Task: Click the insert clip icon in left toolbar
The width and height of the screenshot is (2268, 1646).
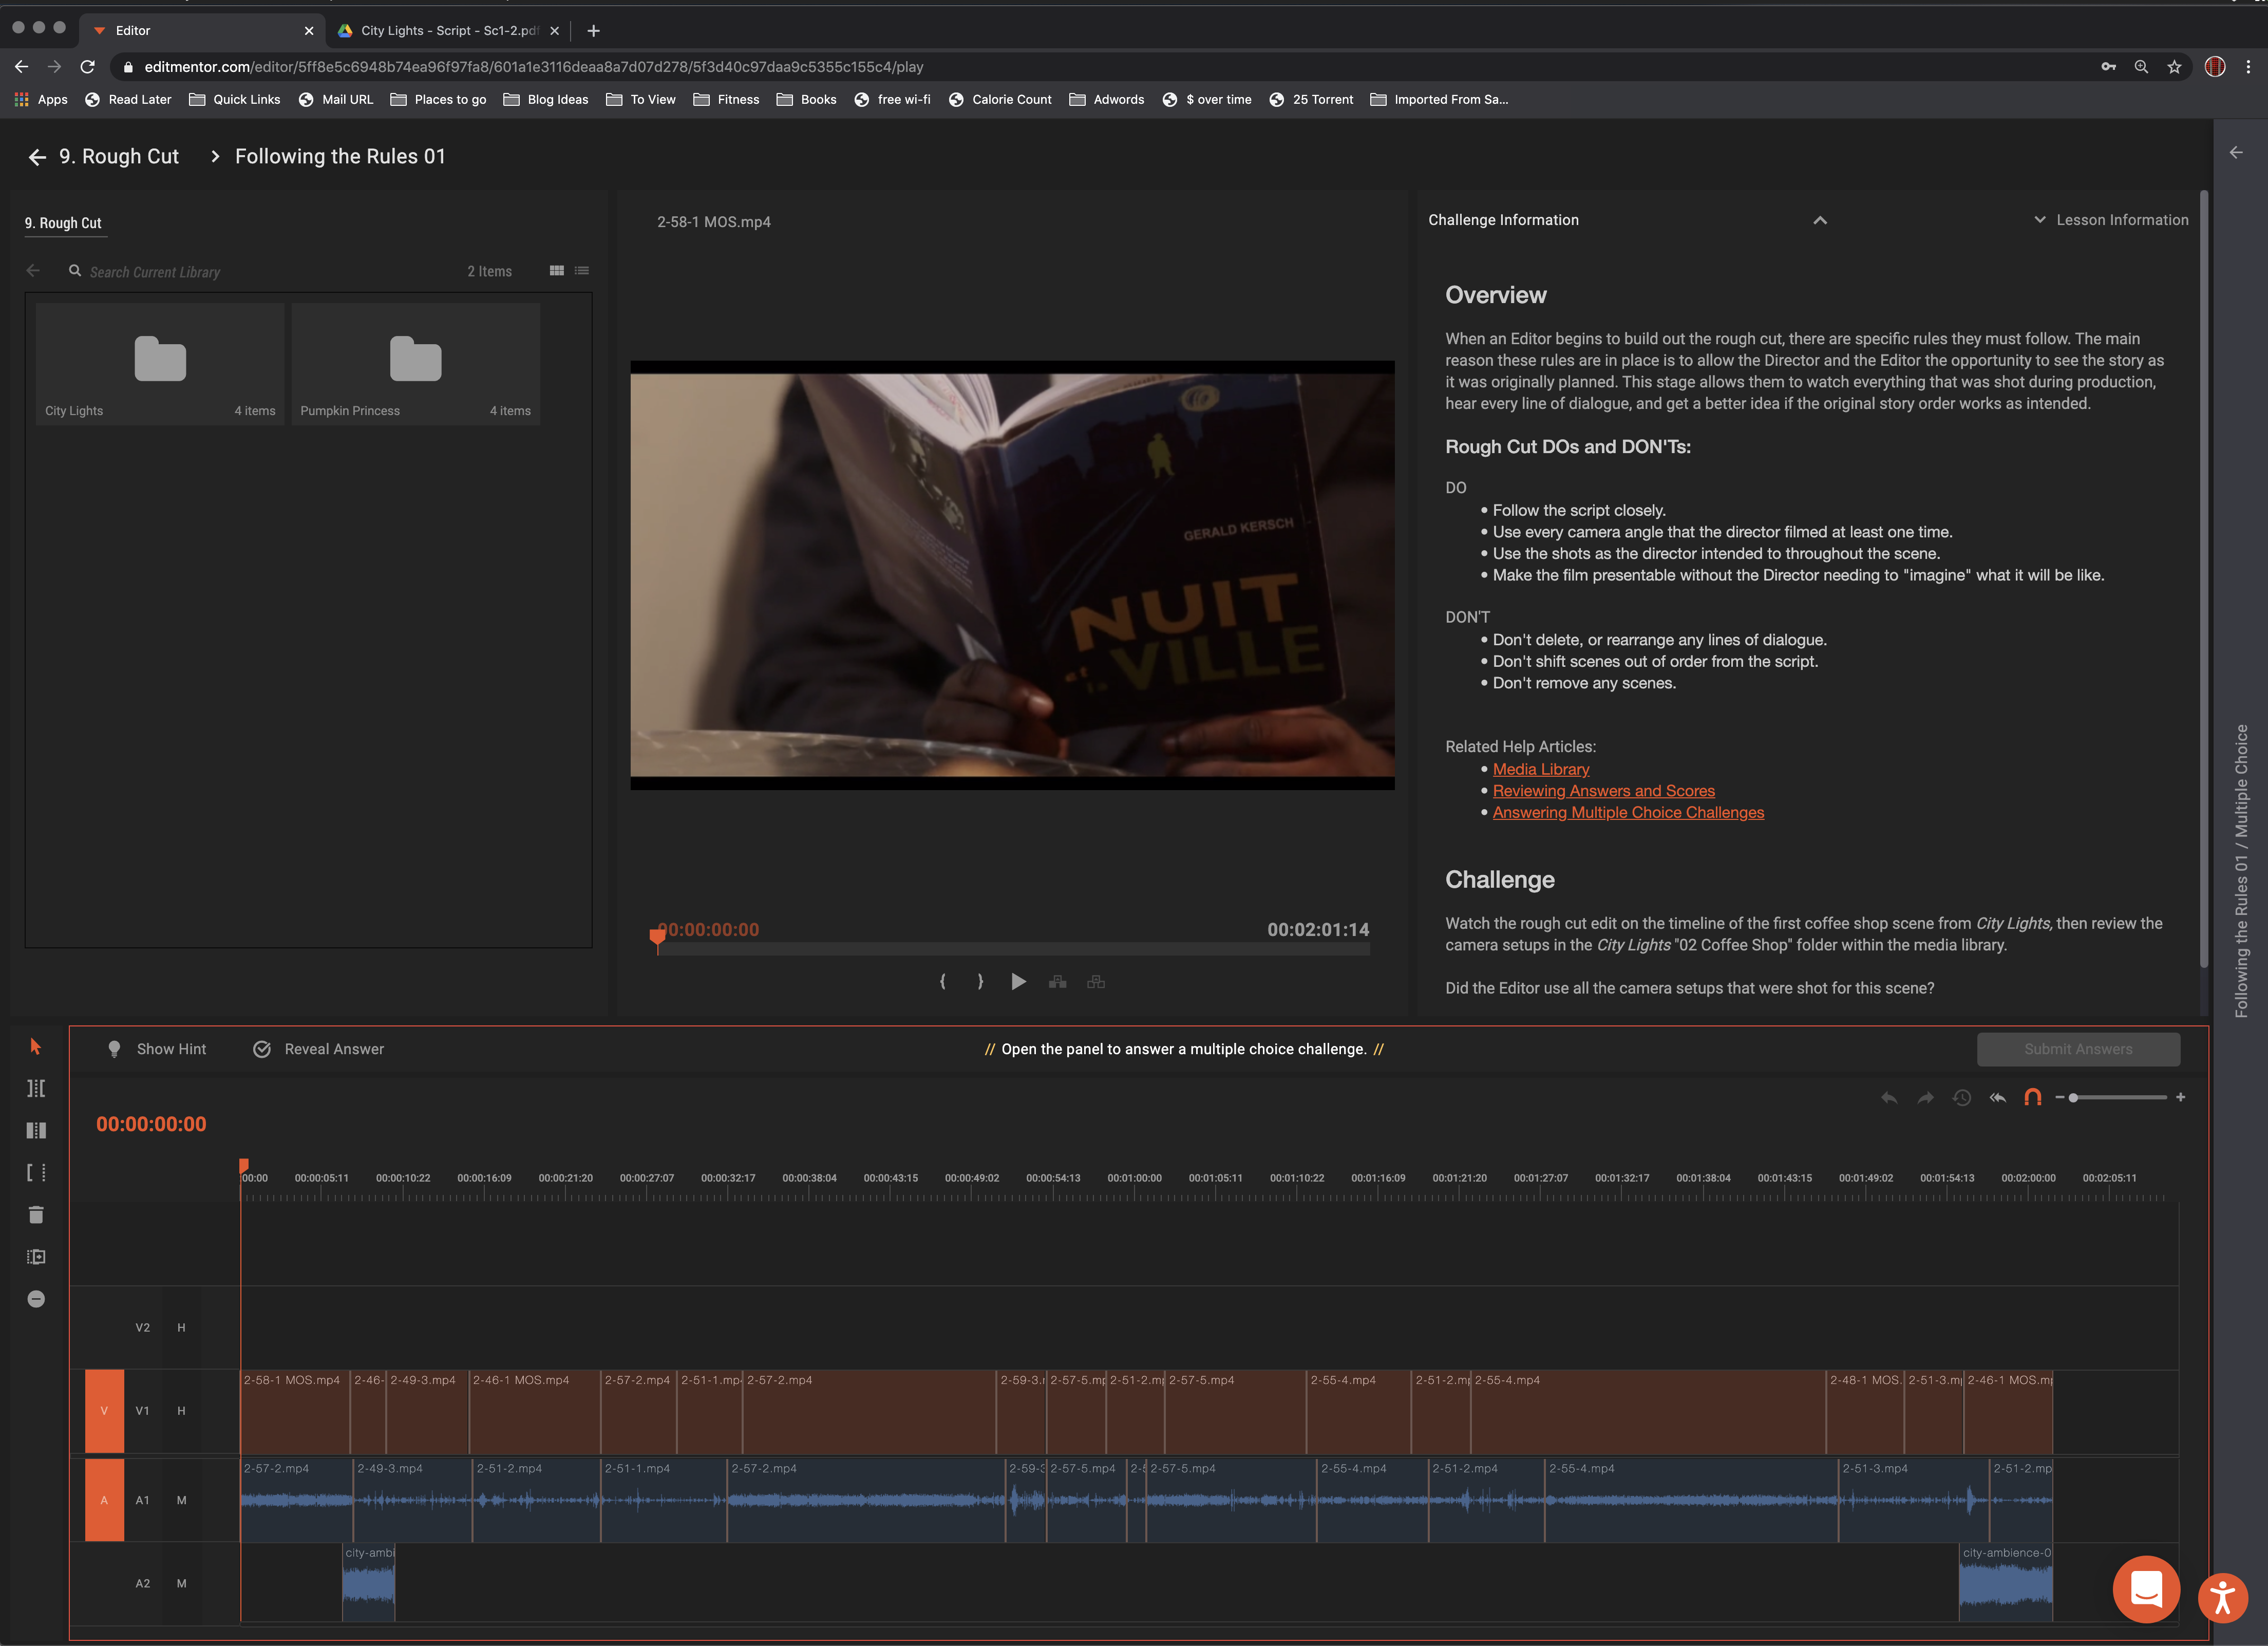Action: [36, 1257]
